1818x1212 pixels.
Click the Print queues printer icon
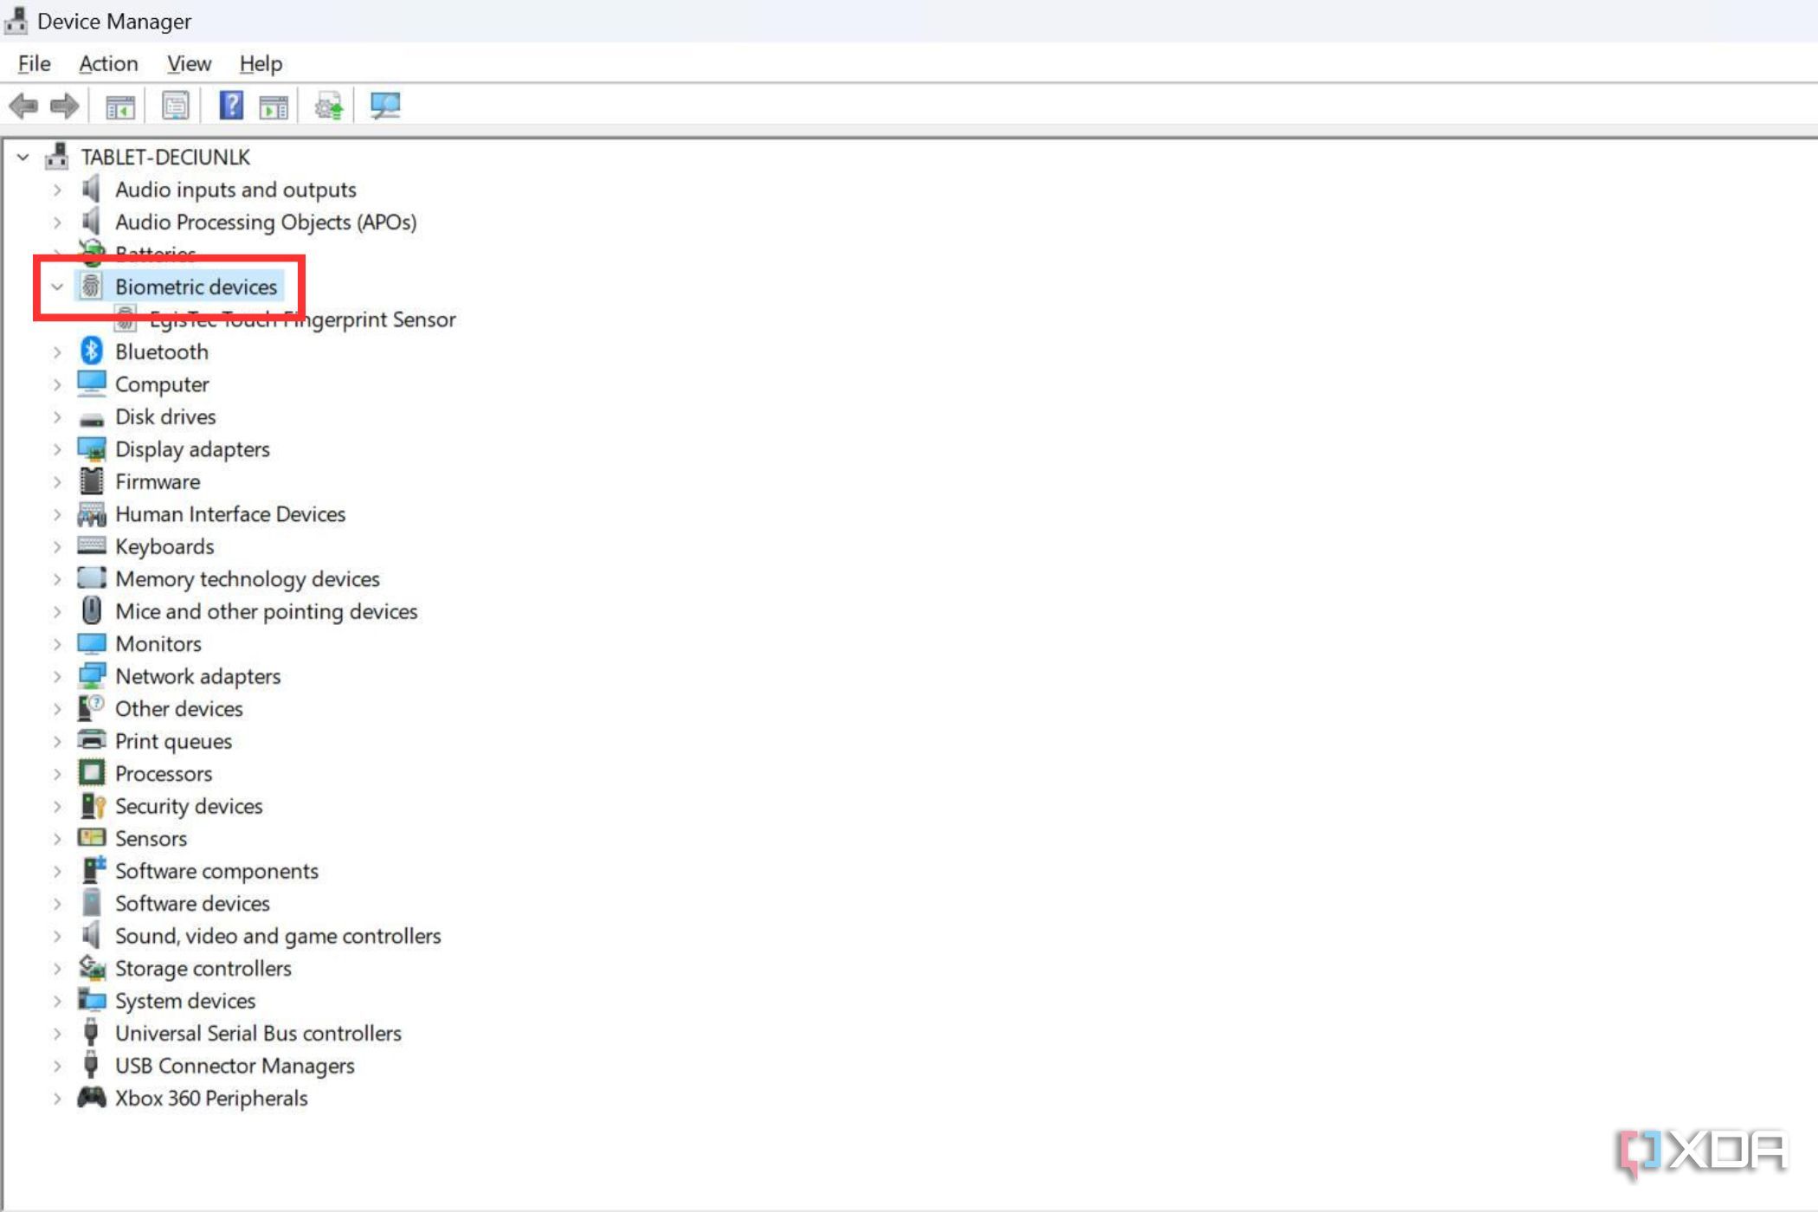coord(91,740)
